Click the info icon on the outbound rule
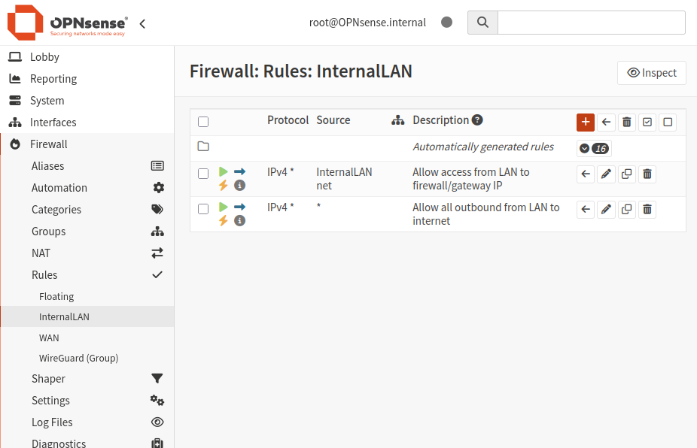The image size is (697, 448). [x=239, y=220]
